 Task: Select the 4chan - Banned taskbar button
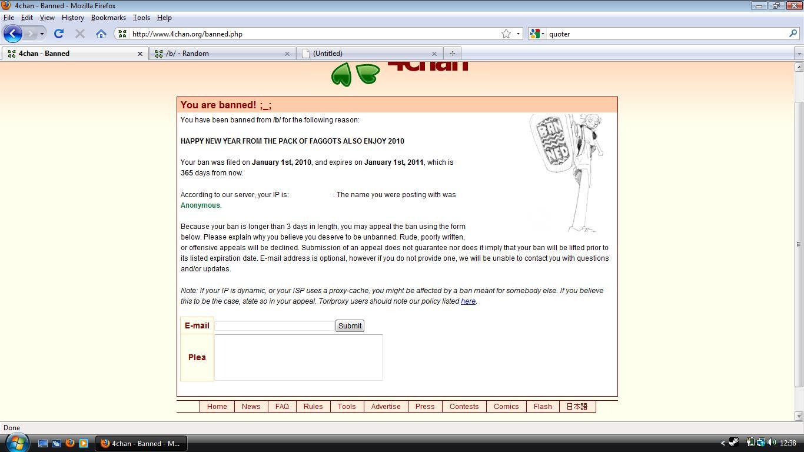141,444
